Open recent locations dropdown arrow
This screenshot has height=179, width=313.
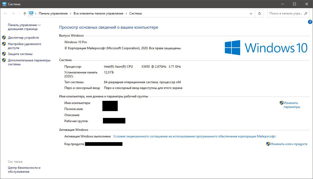coord(19,13)
